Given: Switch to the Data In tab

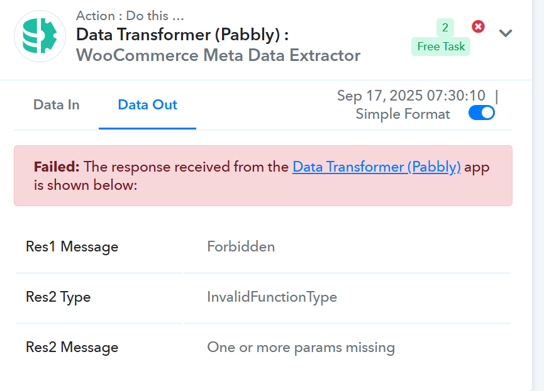Looking at the screenshot, I should (x=56, y=105).
